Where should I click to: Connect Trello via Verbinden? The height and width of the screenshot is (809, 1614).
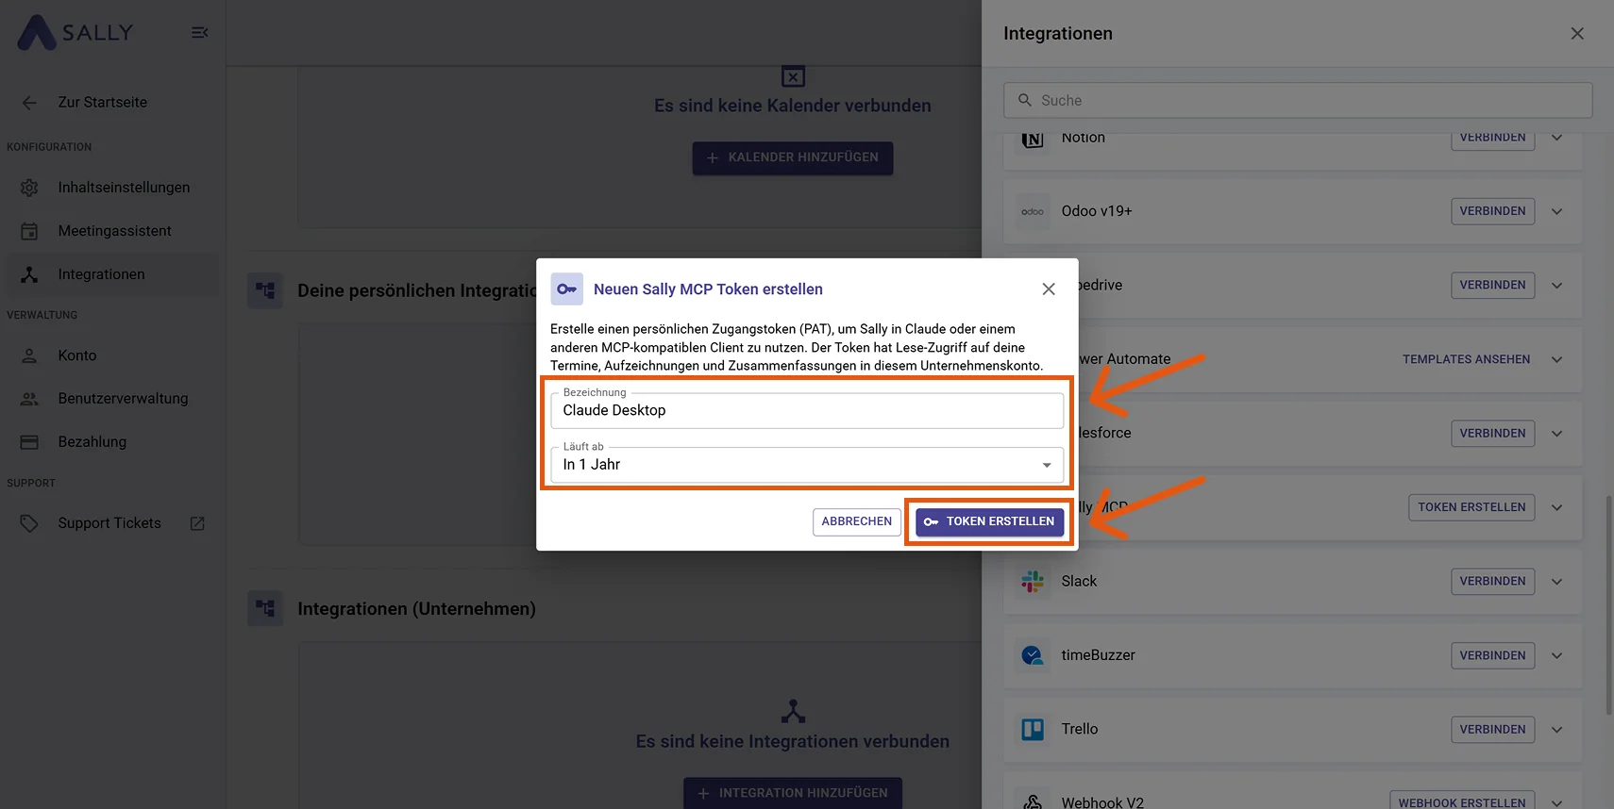(x=1492, y=730)
